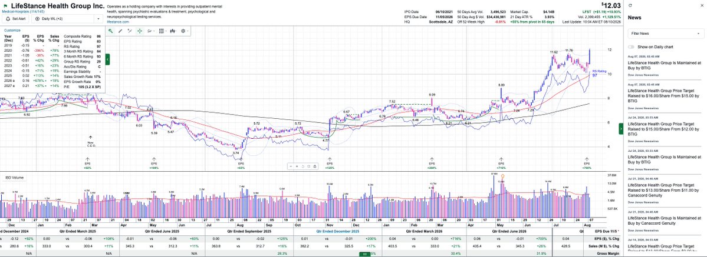Click the flag icon beside LifeStance title
This screenshot has width=707, height=257.
[x=5, y=6]
